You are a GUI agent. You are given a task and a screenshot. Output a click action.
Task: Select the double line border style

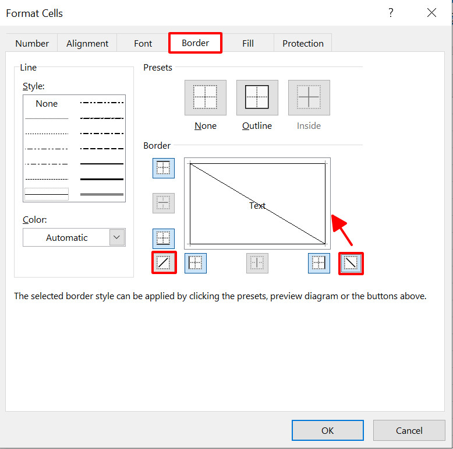click(102, 194)
